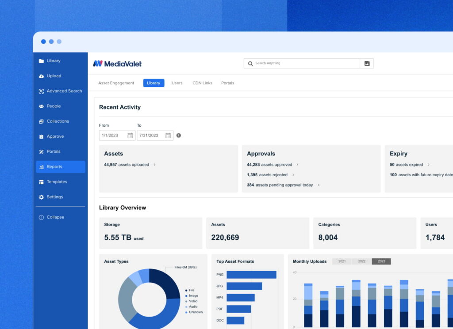Show 2023 Monthly Uploads
Screen dimensions: 453x329
[381, 261]
